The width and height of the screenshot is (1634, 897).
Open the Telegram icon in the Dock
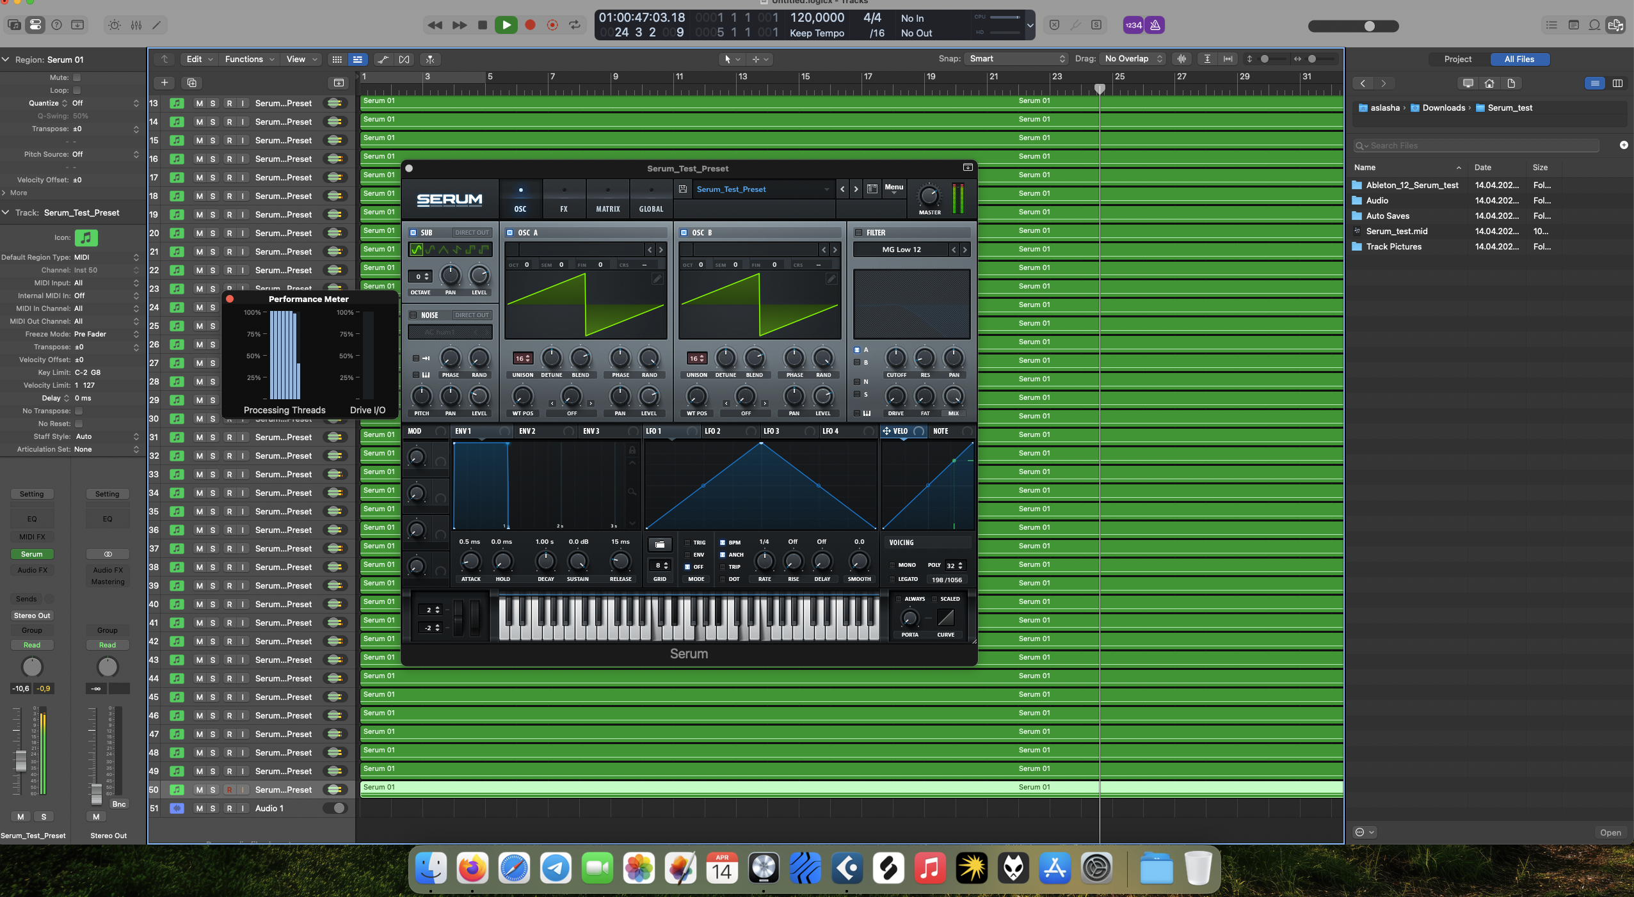(x=556, y=868)
